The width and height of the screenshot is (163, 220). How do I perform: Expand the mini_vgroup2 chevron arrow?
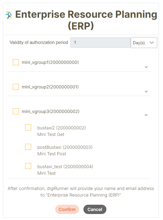point(146,91)
